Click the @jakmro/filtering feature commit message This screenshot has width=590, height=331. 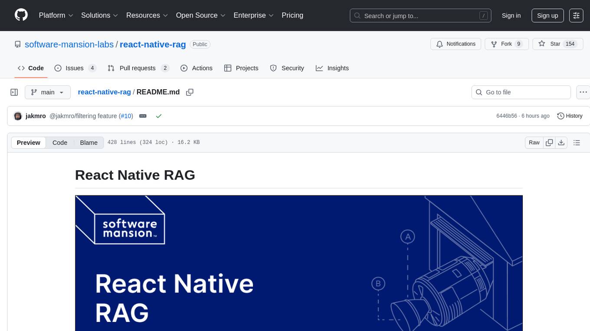83,116
